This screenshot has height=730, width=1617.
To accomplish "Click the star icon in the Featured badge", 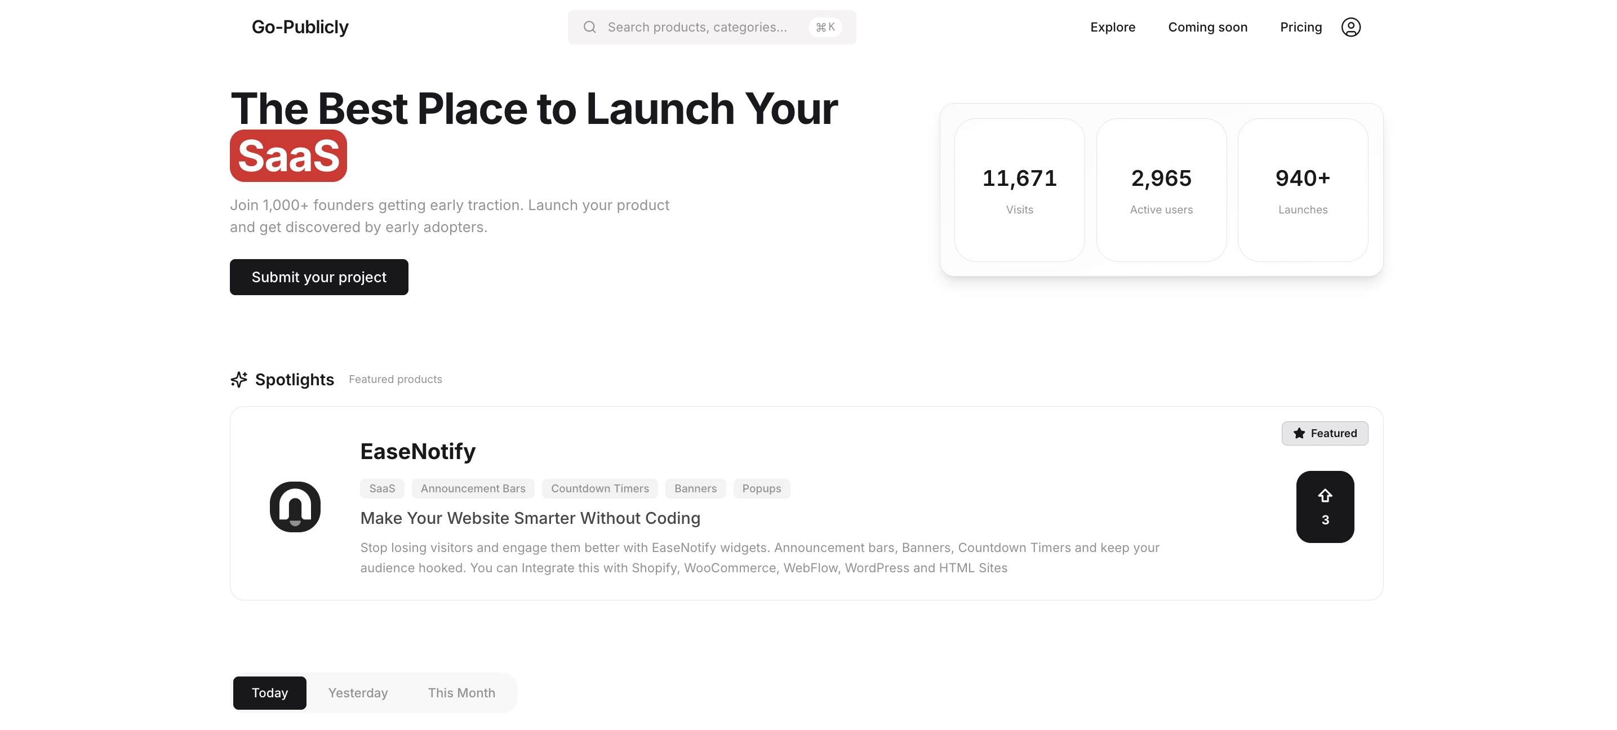I will point(1299,433).
